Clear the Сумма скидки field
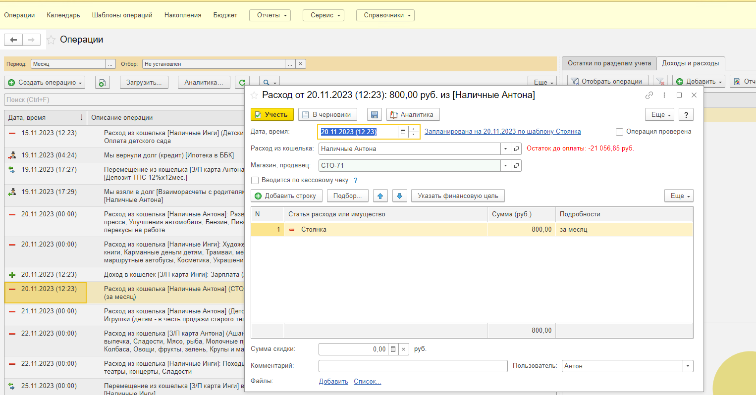Viewport: 756px width, 395px height. (x=404, y=349)
